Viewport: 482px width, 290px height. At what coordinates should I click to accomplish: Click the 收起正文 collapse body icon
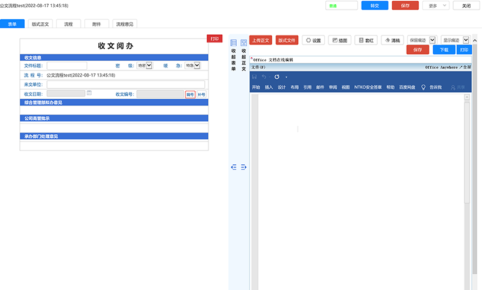(x=244, y=43)
